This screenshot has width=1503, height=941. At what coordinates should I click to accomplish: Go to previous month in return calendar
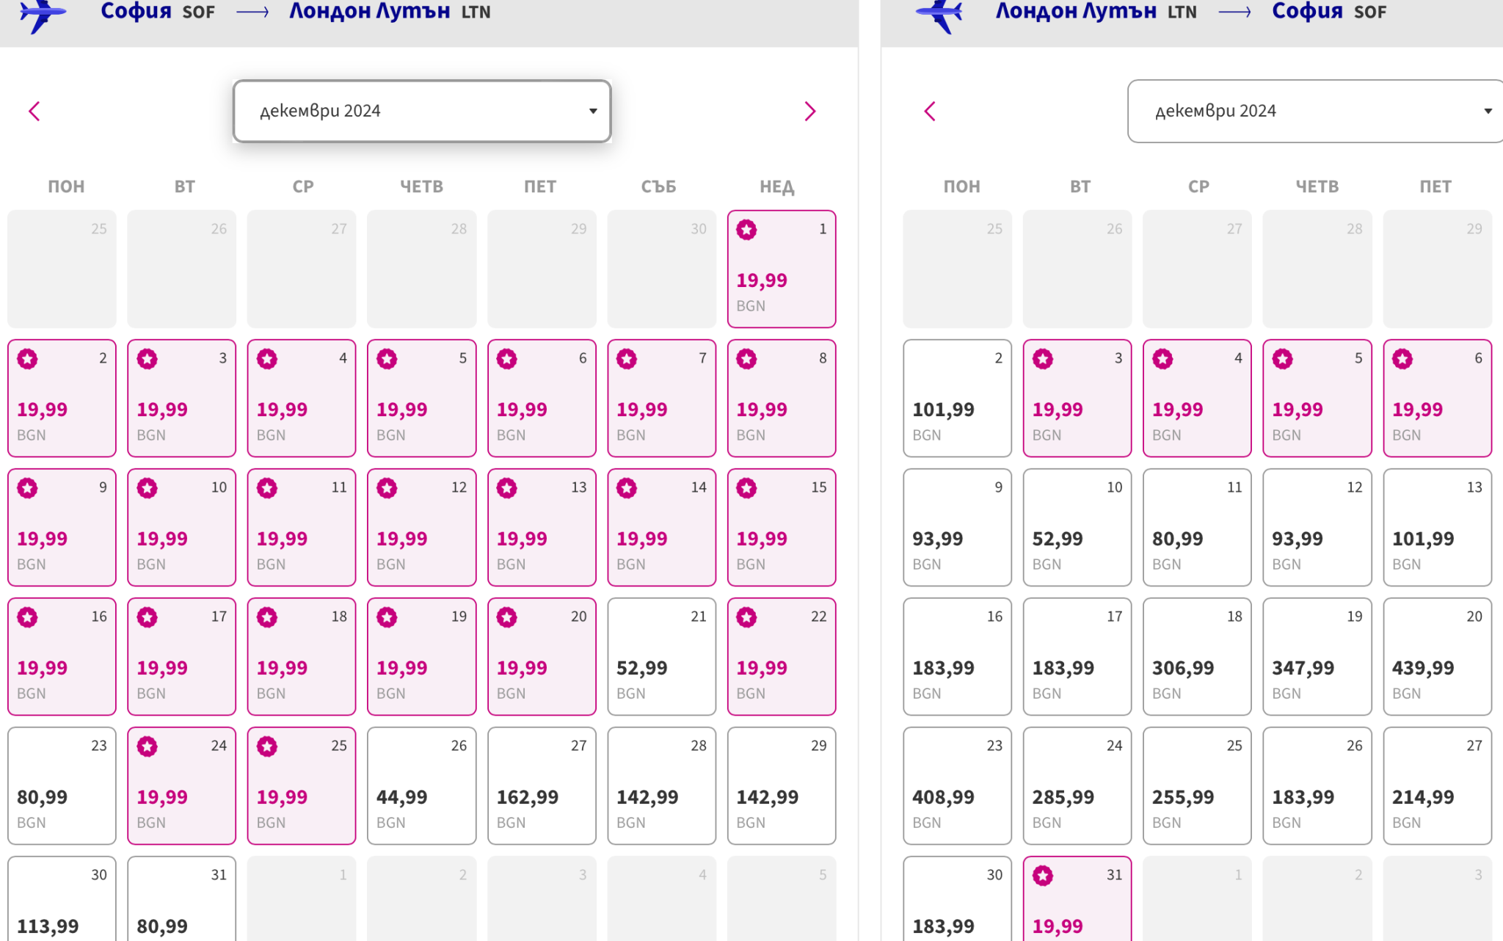[x=930, y=112]
